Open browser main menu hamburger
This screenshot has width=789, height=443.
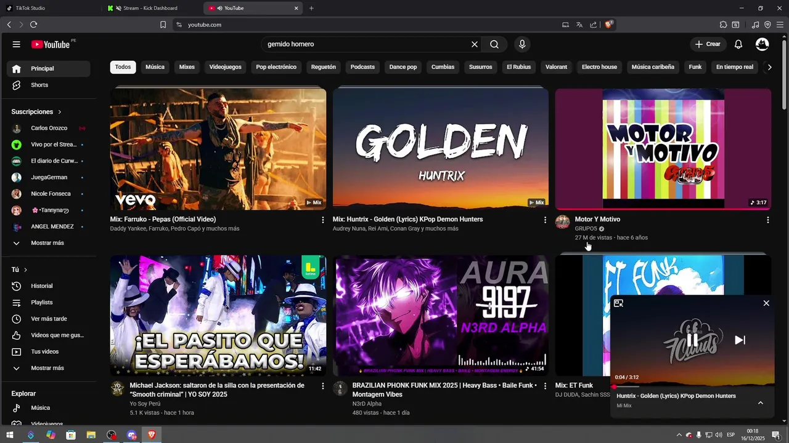click(x=780, y=25)
